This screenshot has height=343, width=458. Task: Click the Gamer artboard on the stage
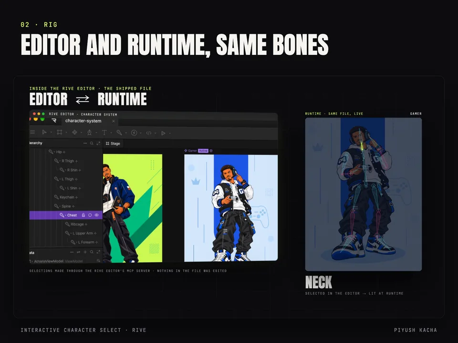[x=231, y=208]
